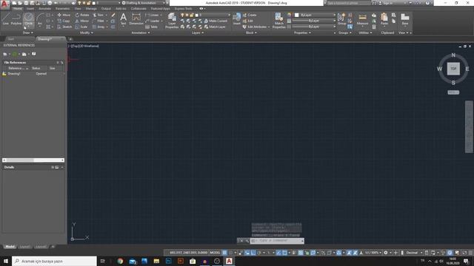Select the Dimension tool
Image resolution: width=474 pixels, height=266 pixels.
click(136, 18)
